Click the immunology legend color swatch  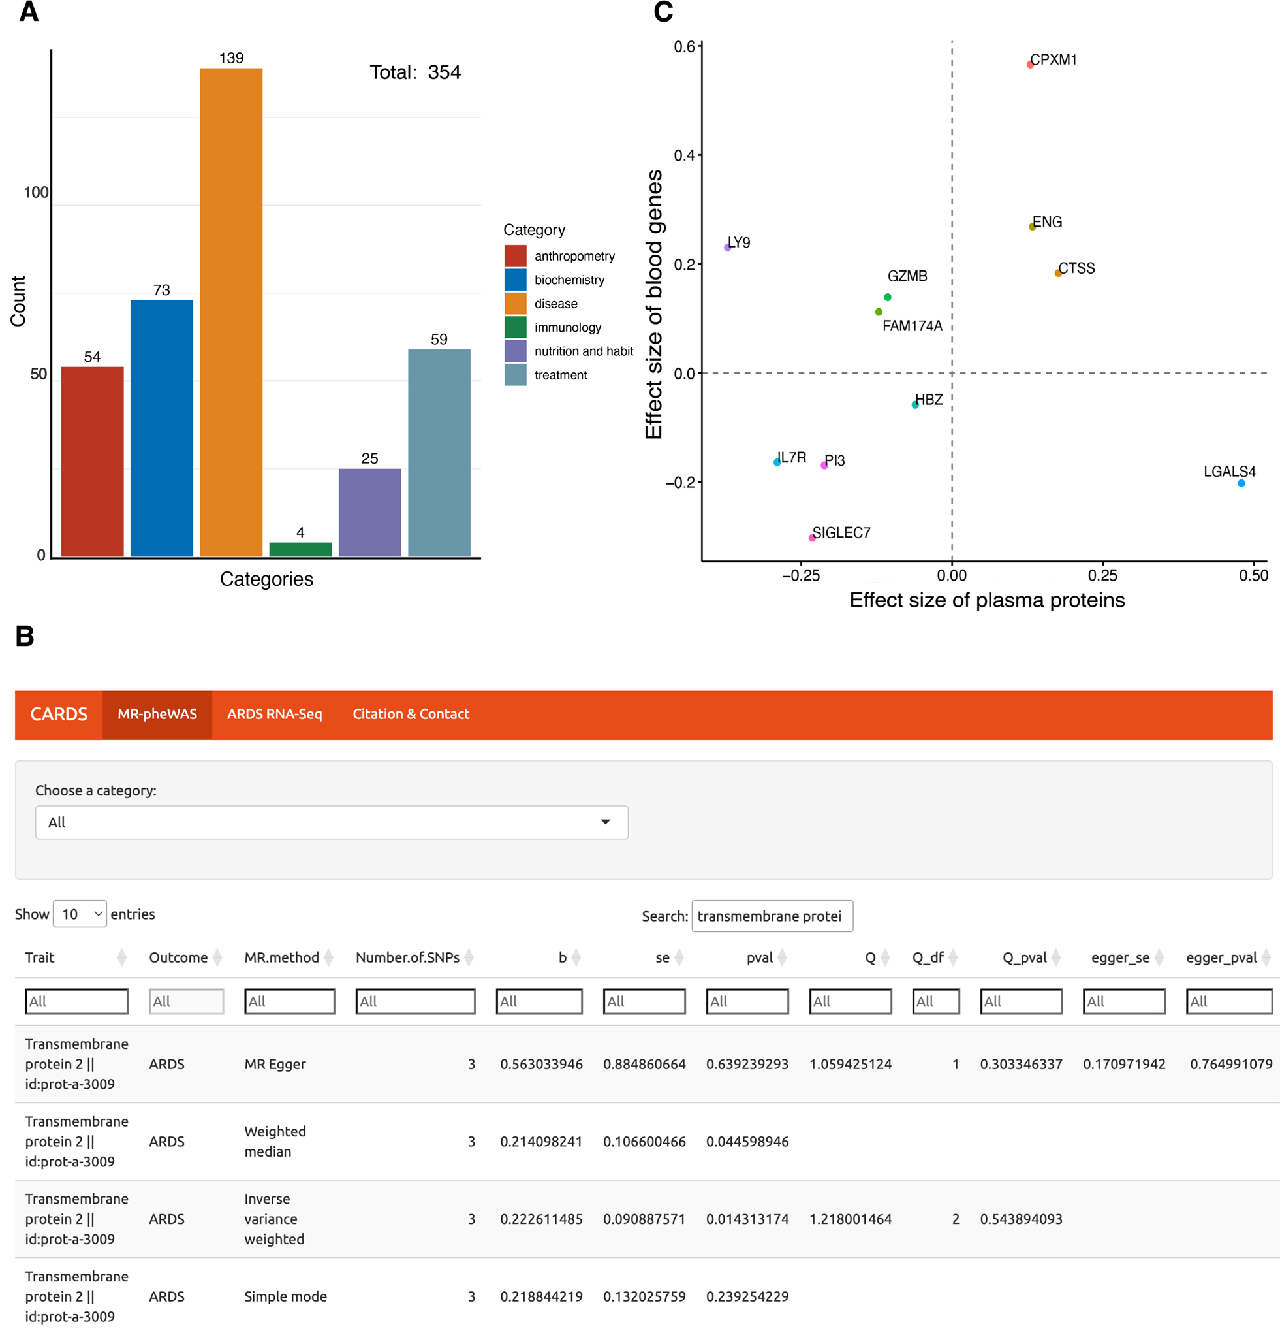click(x=515, y=327)
